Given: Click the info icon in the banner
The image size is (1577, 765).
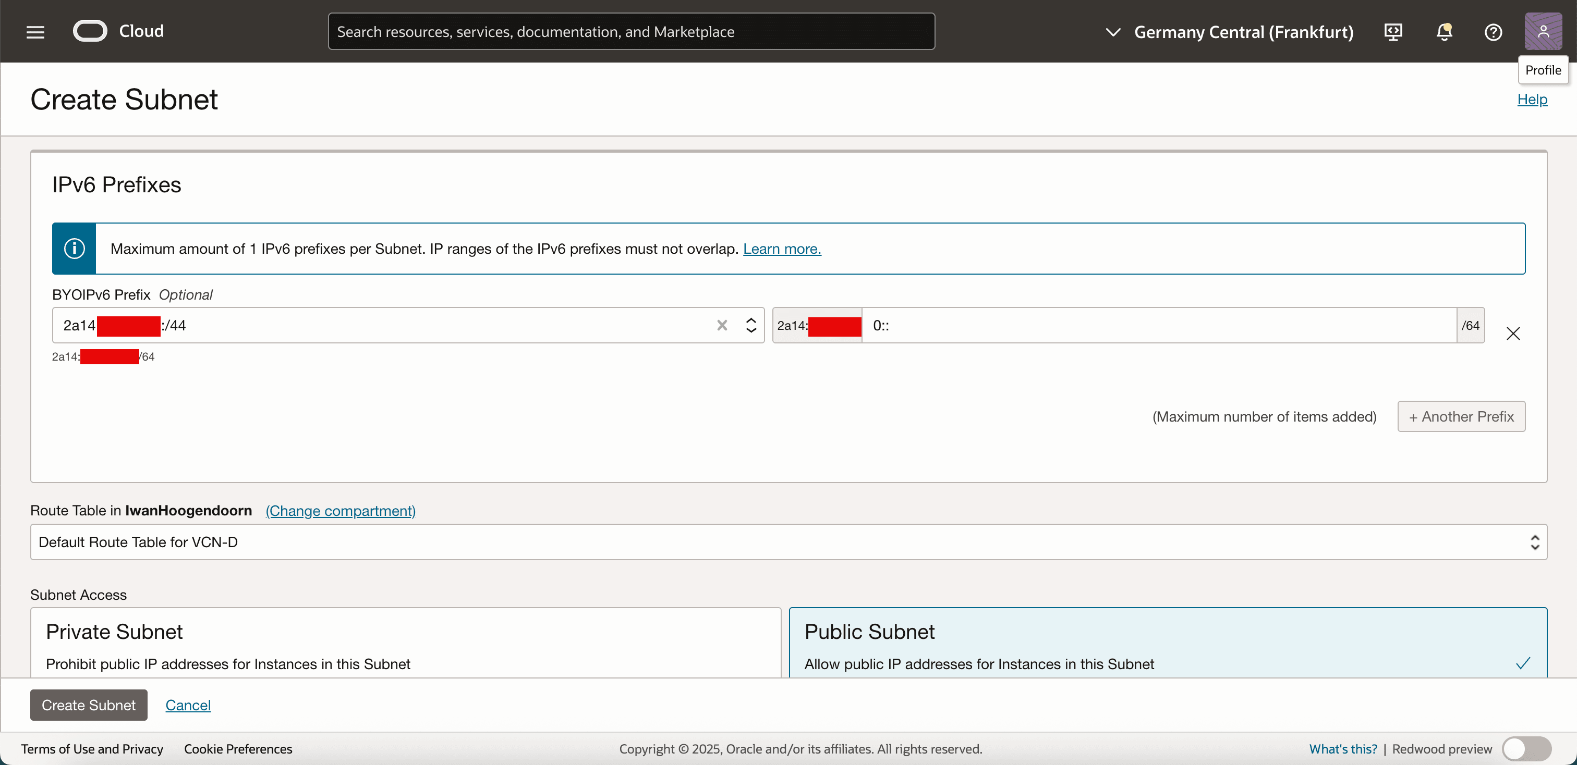Looking at the screenshot, I should [x=74, y=248].
